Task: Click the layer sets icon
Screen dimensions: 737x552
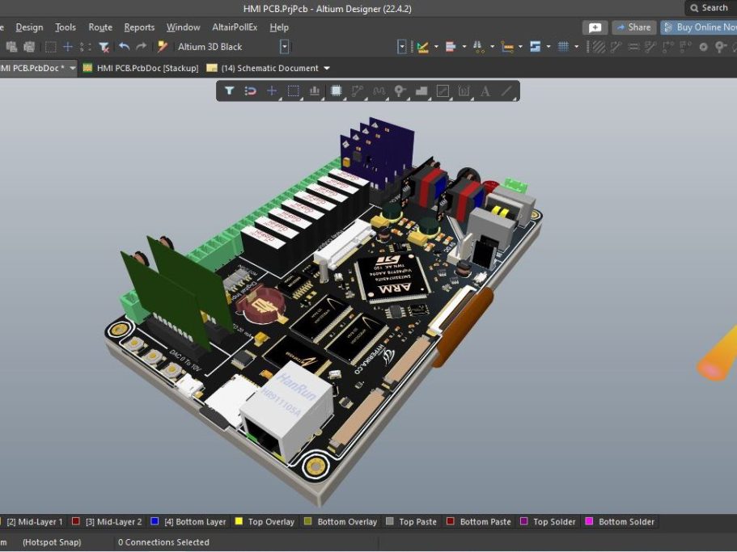Action: [535, 46]
